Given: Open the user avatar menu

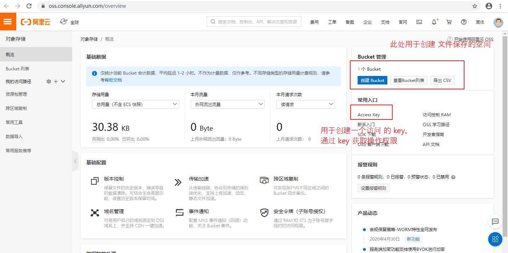Looking at the screenshot, I should point(498,22).
